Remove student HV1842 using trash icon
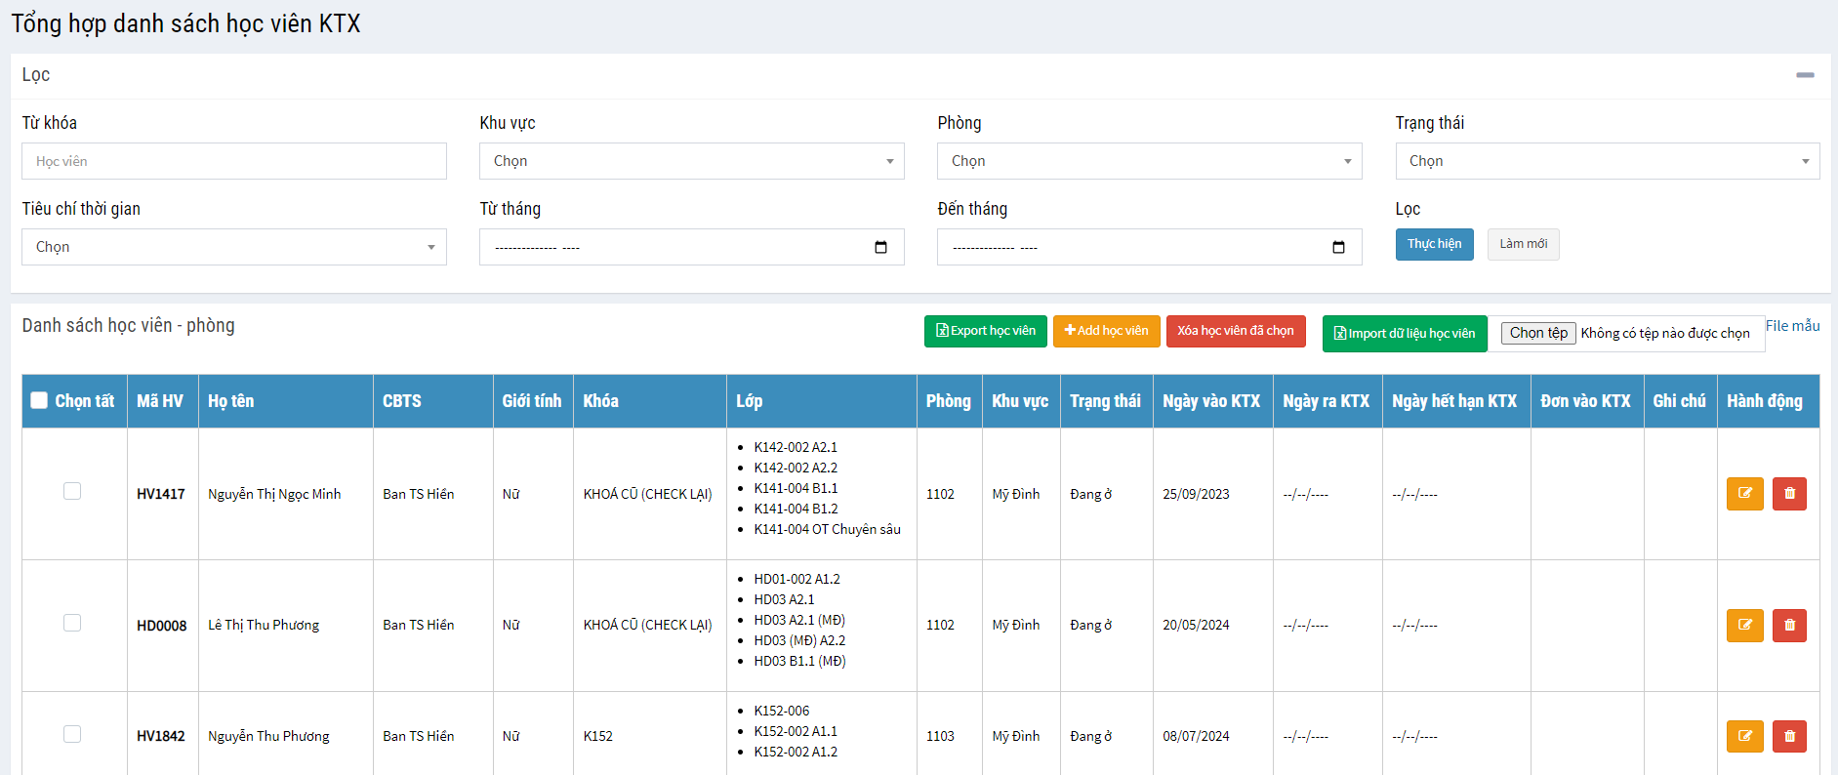 (1789, 737)
